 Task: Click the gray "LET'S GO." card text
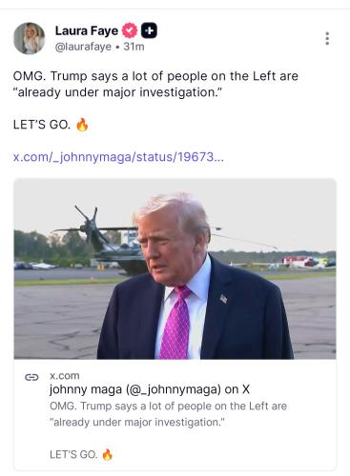(73, 455)
